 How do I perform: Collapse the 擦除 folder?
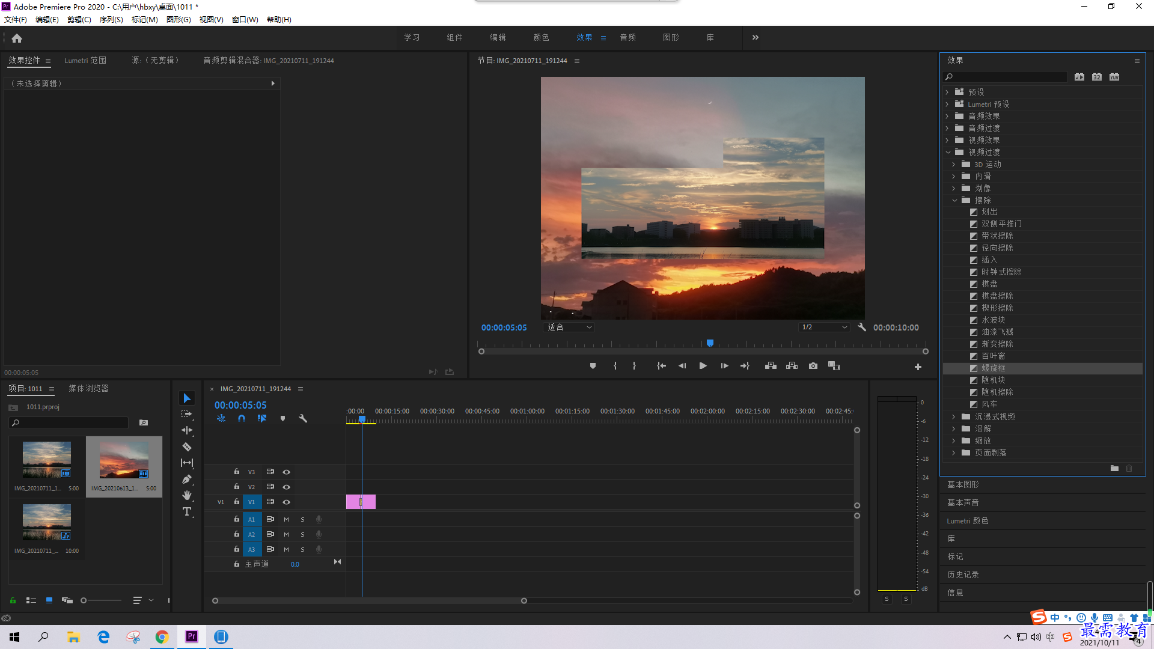click(954, 201)
